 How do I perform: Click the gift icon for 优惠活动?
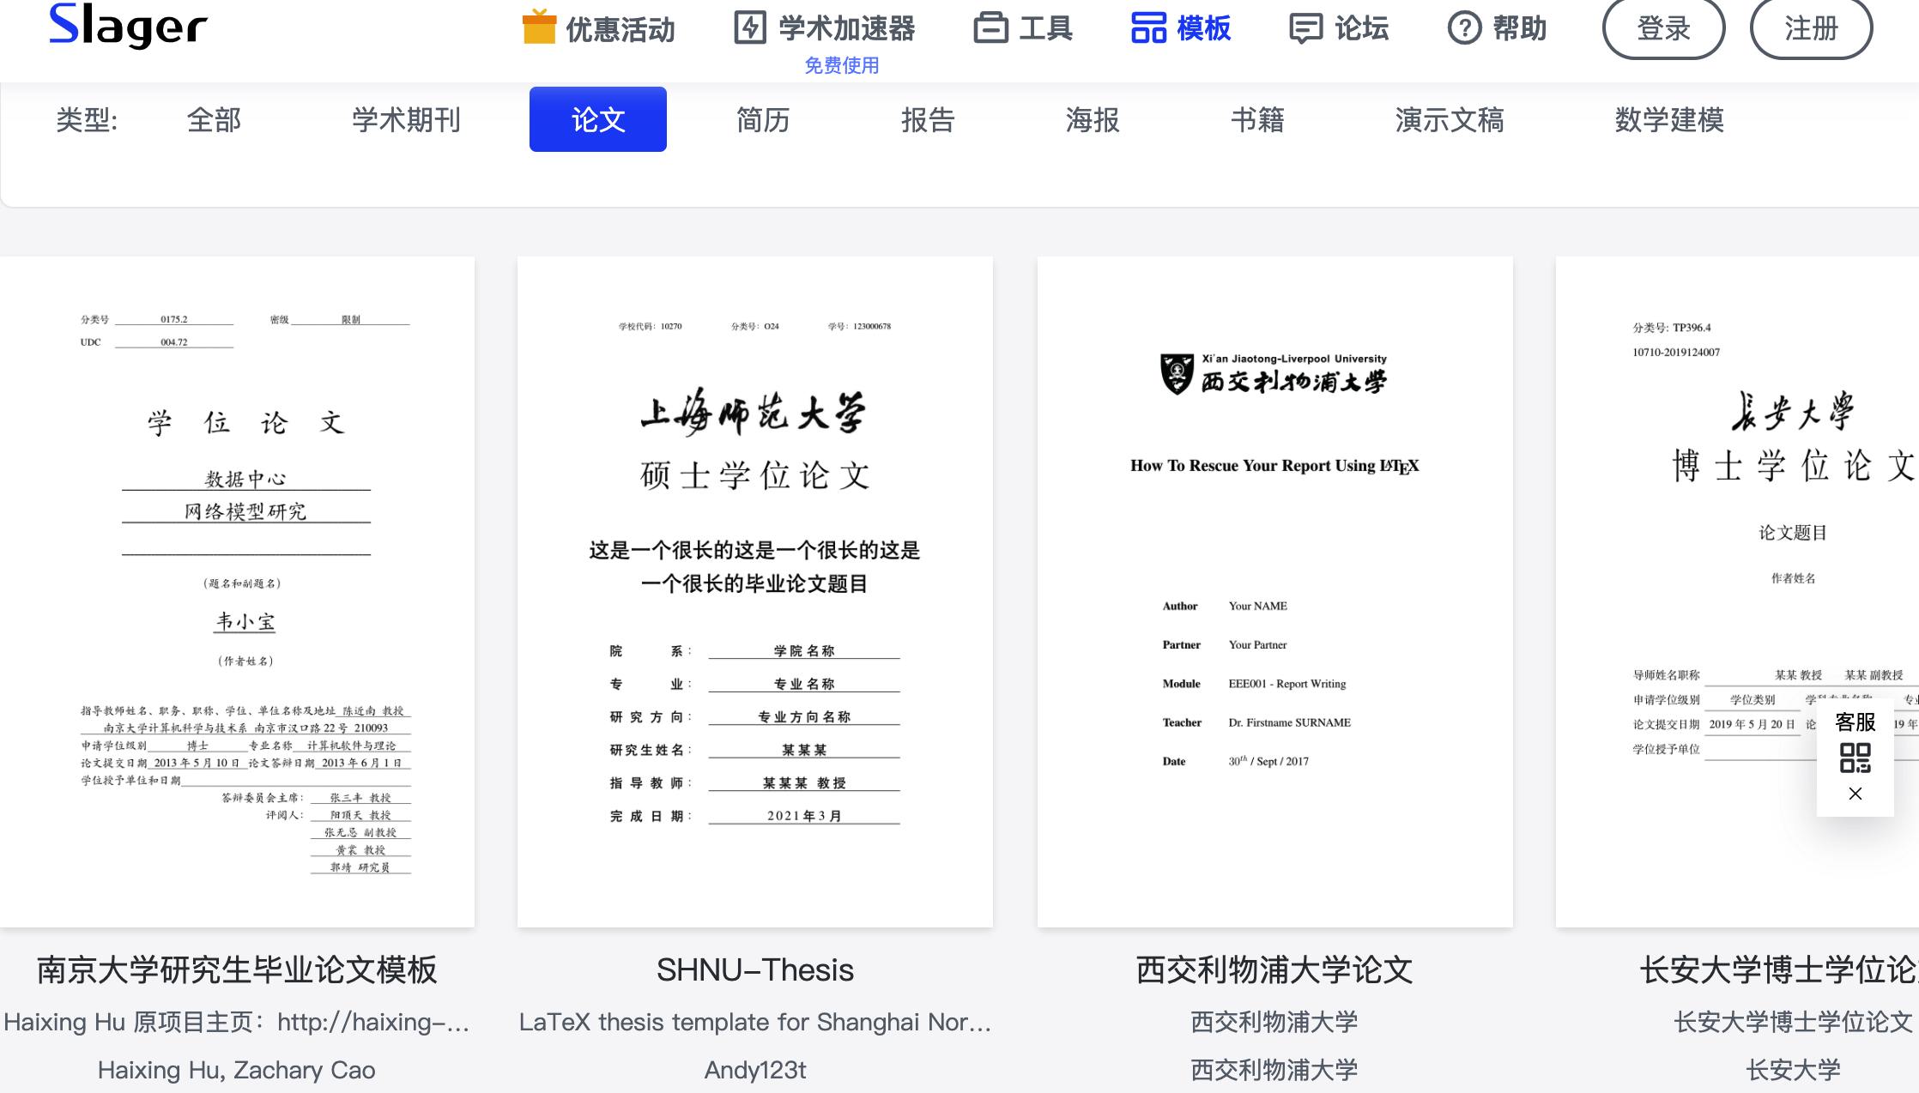tap(539, 27)
